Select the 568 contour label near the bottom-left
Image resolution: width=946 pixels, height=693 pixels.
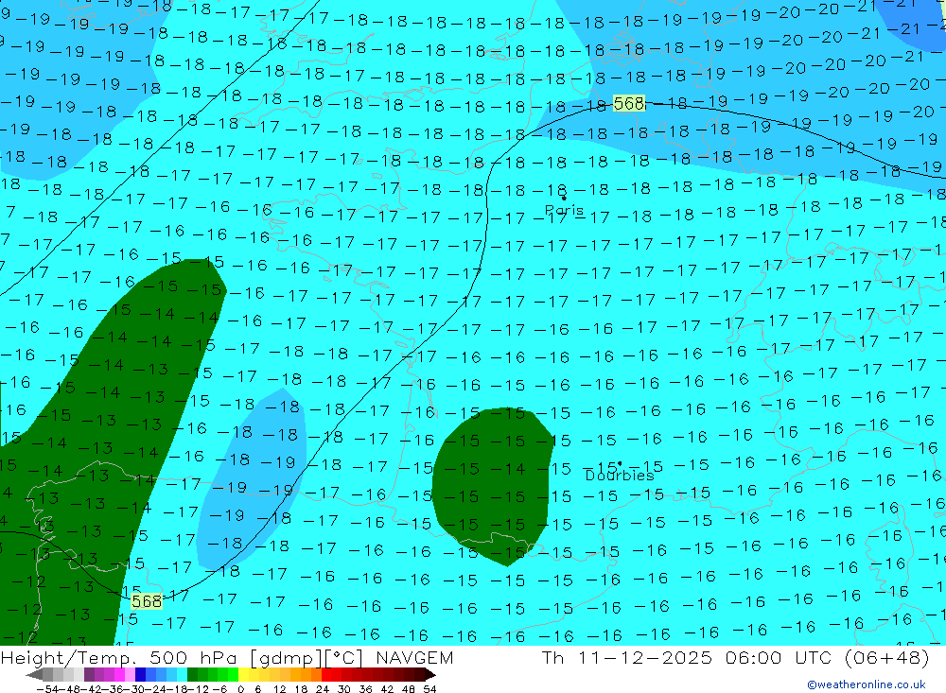point(147,601)
